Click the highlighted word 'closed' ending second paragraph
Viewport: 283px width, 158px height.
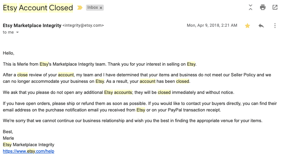pos(183,81)
